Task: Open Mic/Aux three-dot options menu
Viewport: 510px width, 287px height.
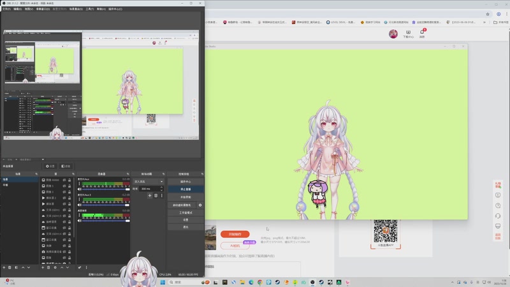Action: click(x=79, y=184)
